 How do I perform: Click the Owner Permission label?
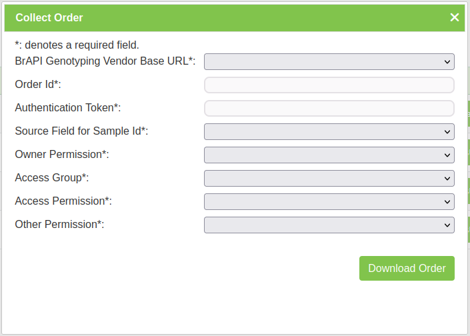(61, 155)
